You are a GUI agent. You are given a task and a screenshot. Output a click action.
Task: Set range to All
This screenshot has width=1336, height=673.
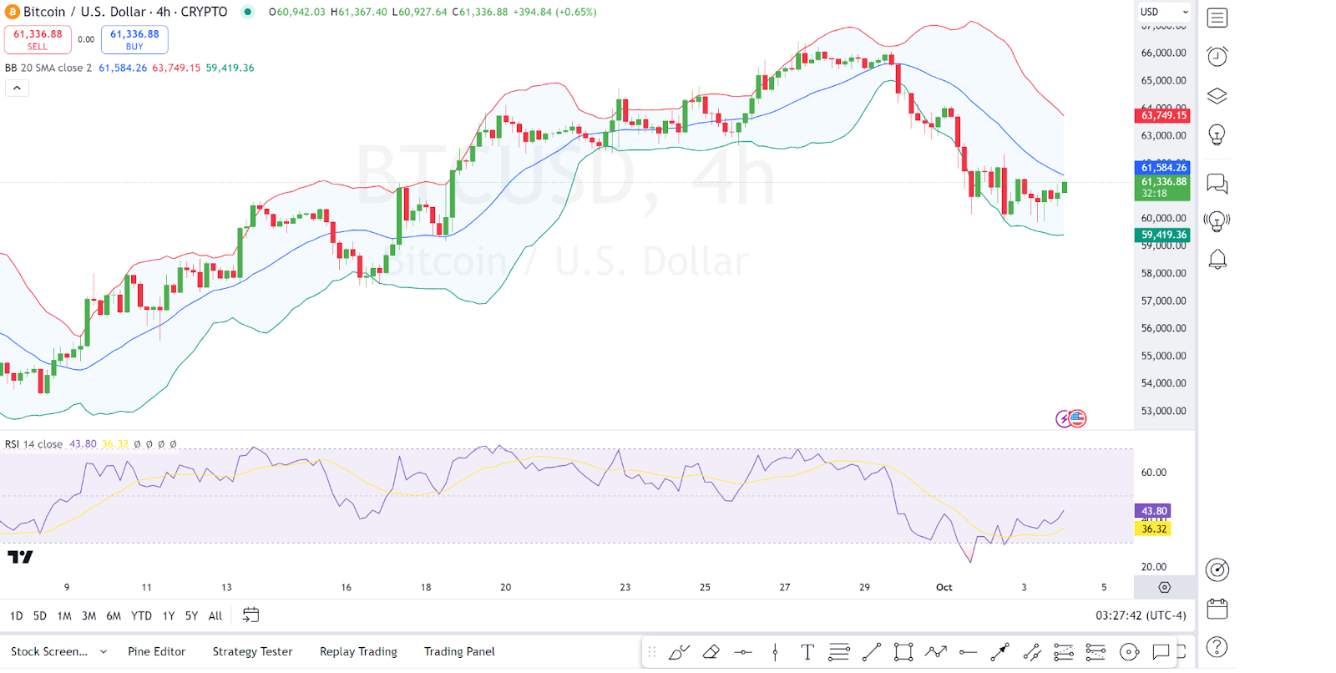pyautogui.click(x=215, y=616)
